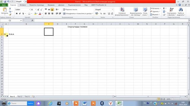Click Delete cells (Удалить) button
The image size is (190, 106).
155,11
